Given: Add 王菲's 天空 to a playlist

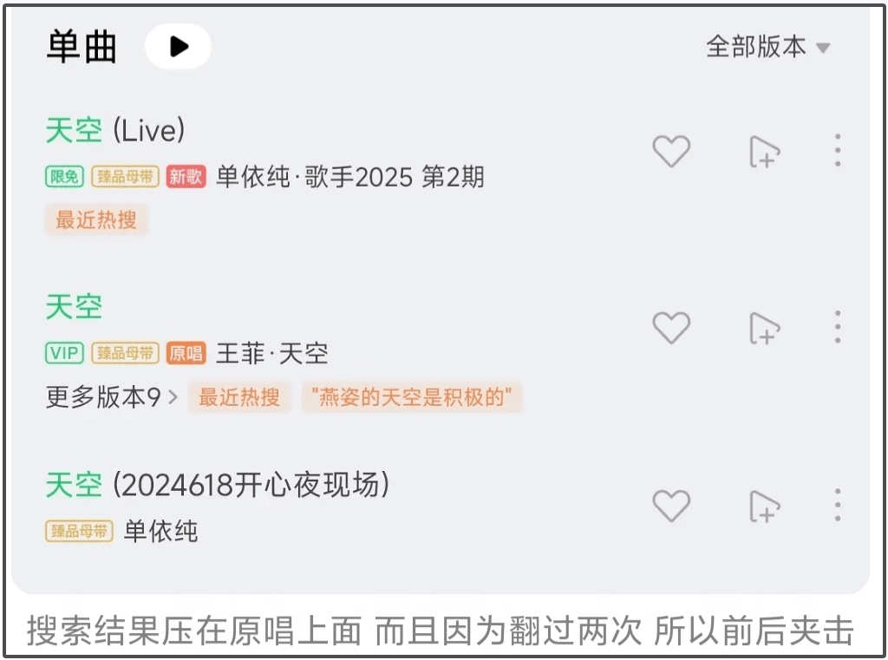Looking at the screenshot, I should coord(764,328).
